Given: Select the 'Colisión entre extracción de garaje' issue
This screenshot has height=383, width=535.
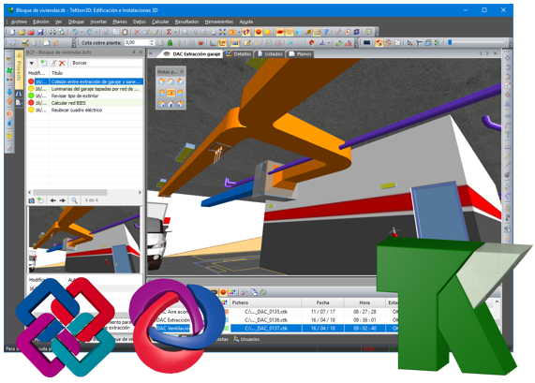Looking at the screenshot, I should (85, 81).
